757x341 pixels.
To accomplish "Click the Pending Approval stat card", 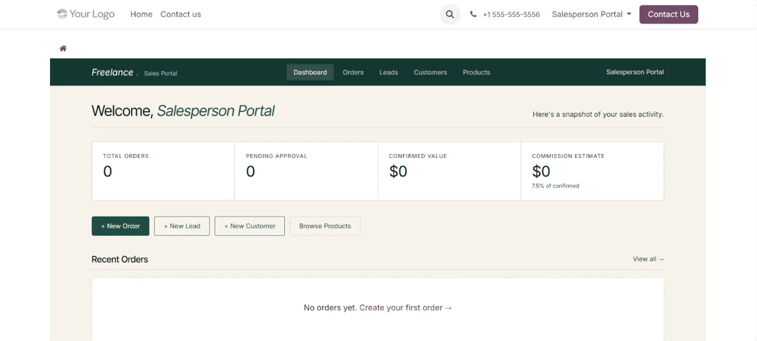I will click(306, 171).
